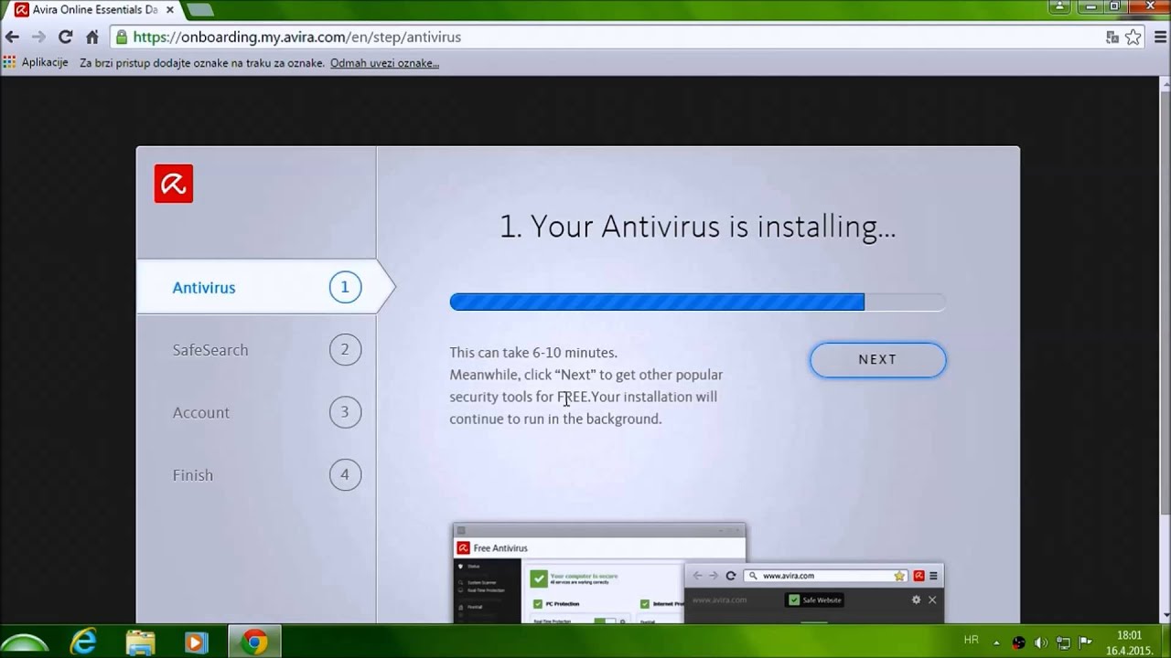Image resolution: width=1171 pixels, height=658 pixels.
Task: Click the step 1 circle badge
Action: pos(345,287)
